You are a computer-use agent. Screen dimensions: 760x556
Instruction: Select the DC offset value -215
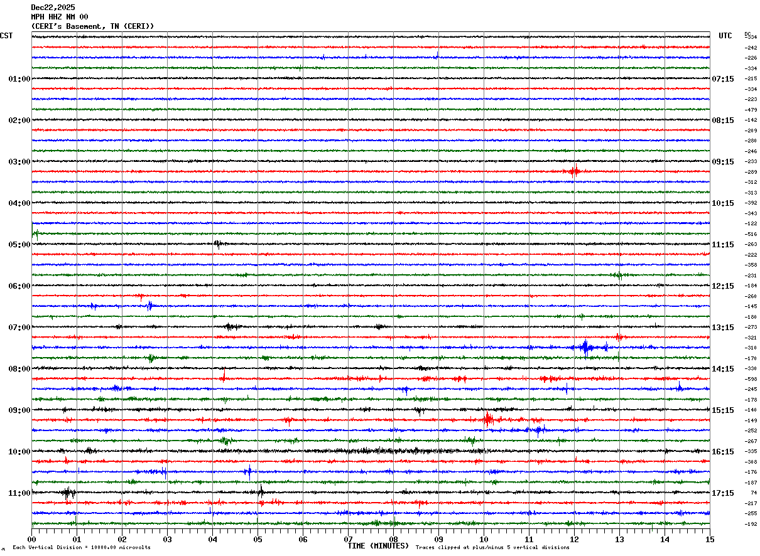751,79
